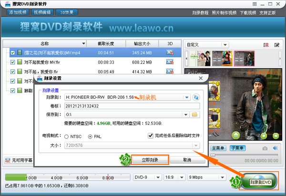The width and height of the screenshot is (286, 196).
Task: Take a snapshot with the camera icon
Action: coord(265,148)
